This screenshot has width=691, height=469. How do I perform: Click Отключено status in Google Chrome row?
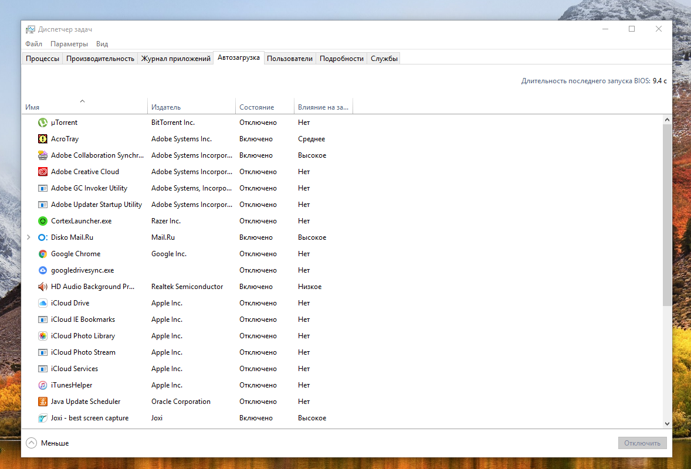(x=258, y=254)
